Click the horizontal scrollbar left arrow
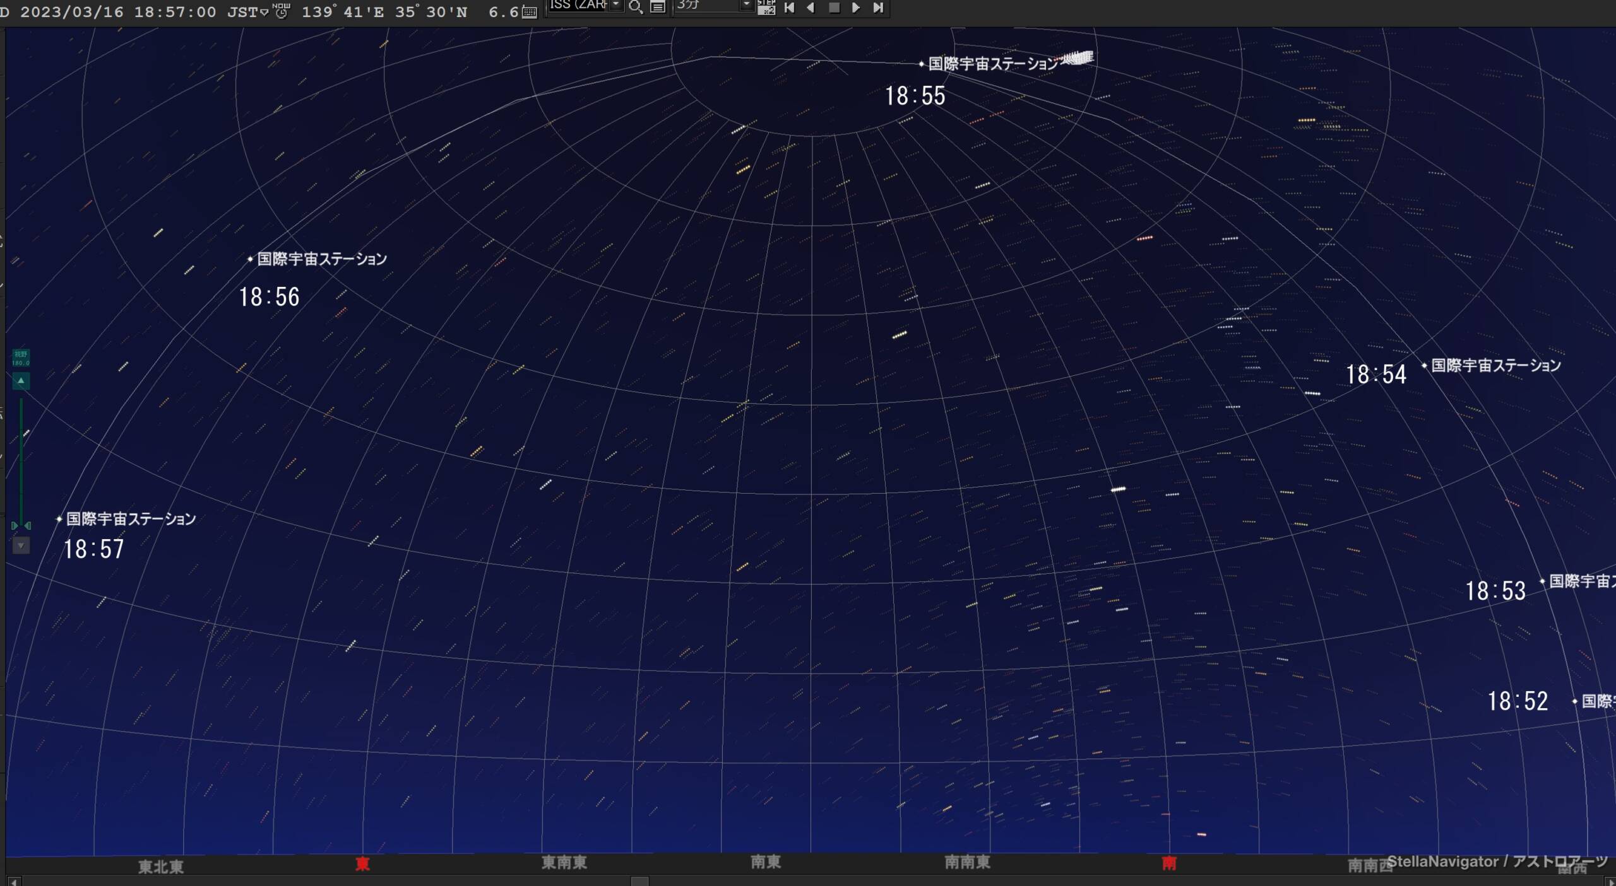This screenshot has height=886, width=1616. tap(14, 881)
